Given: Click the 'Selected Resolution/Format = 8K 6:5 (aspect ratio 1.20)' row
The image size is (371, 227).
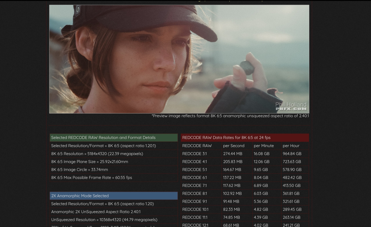Looking at the screenshot, I should [114, 204].
